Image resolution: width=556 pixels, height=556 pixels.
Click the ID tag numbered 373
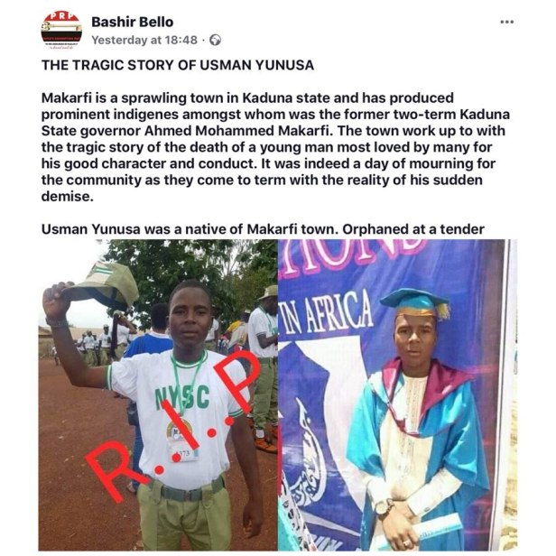pos(184,453)
